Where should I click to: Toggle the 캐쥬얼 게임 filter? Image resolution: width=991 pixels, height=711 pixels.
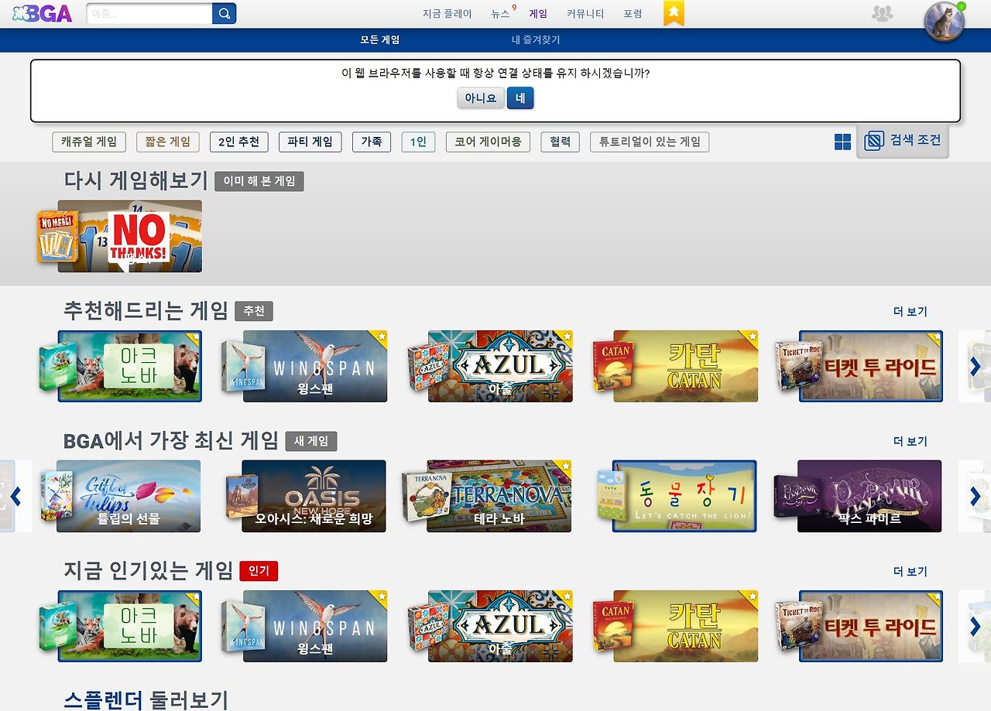[89, 142]
